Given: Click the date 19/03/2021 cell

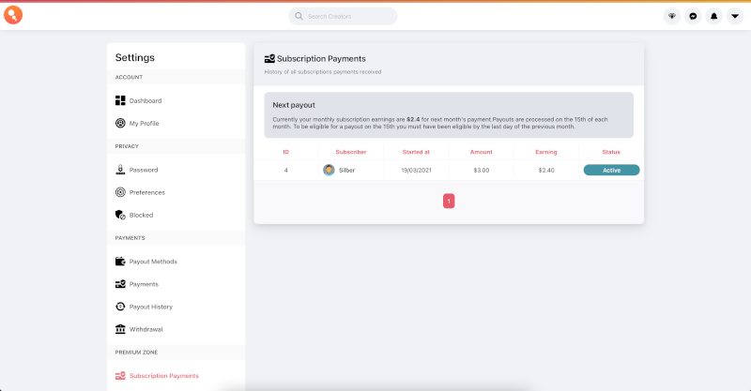Looking at the screenshot, I should click(x=416, y=171).
